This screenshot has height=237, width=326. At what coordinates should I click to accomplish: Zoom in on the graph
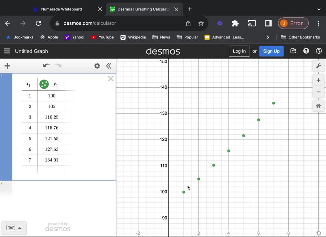[318, 80]
